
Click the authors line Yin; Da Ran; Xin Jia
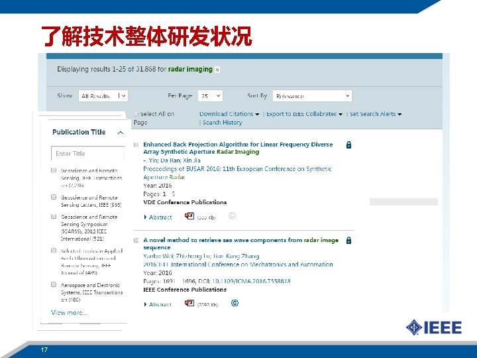[172, 160]
